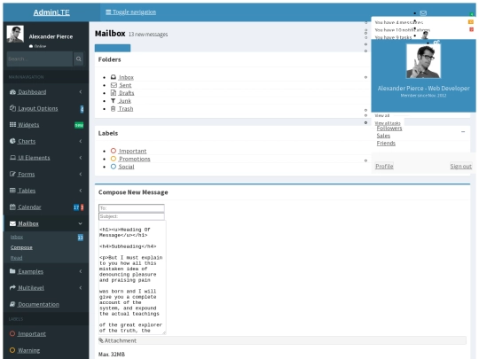Click the Sent envelope icon under Folders
The width and height of the screenshot is (479, 359).
pos(114,85)
